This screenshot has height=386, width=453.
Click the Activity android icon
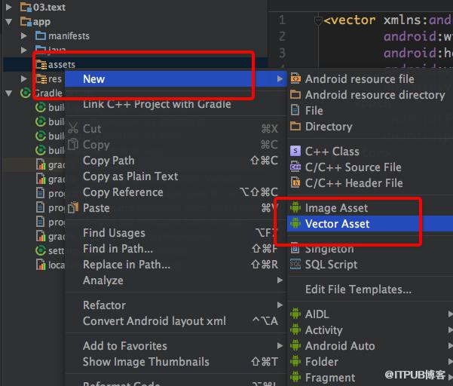(295, 329)
